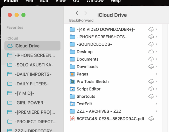Open -SOLO AKUSTIKA- from the sidebar

(32, 65)
